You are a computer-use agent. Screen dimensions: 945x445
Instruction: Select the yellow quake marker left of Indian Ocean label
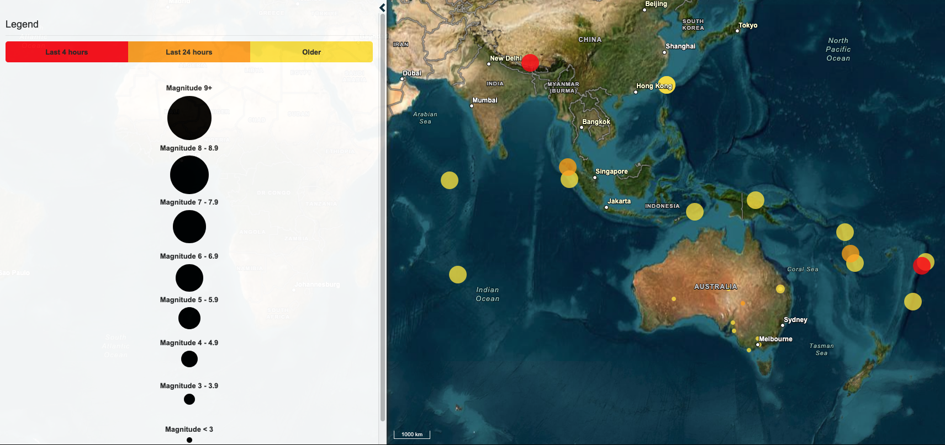(458, 275)
